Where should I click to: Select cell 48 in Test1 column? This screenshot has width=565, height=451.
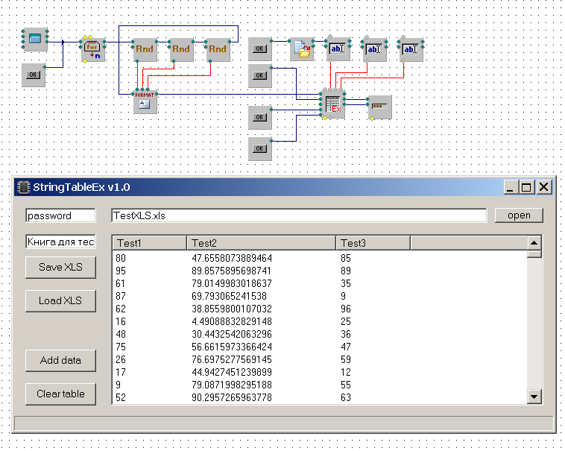tap(121, 334)
